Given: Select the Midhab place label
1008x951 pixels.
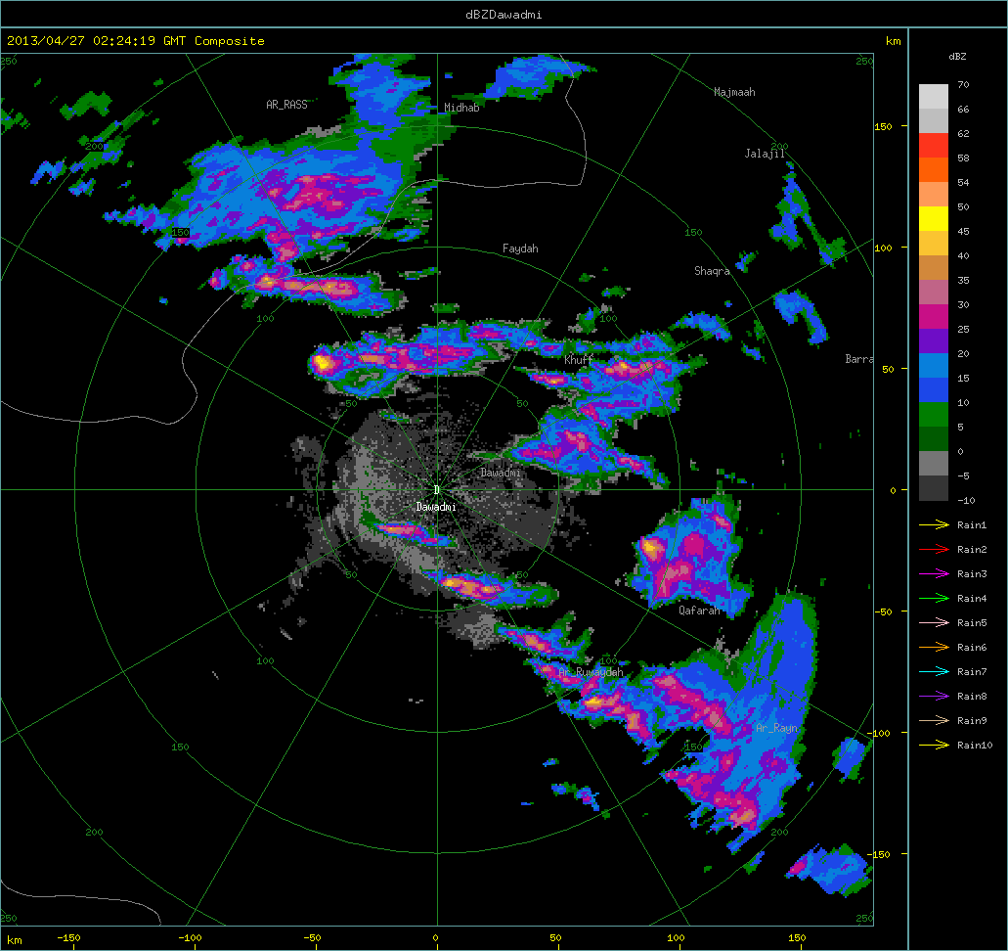Looking at the screenshot, I should tap(461, 108).
